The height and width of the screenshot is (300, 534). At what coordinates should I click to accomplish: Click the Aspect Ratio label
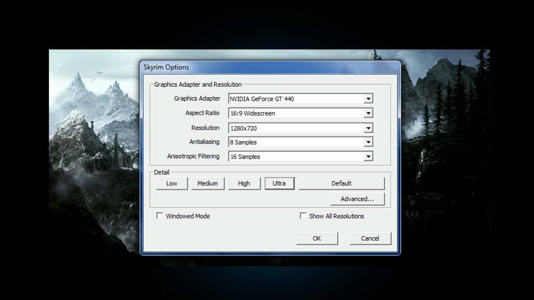tap(202, 113)
